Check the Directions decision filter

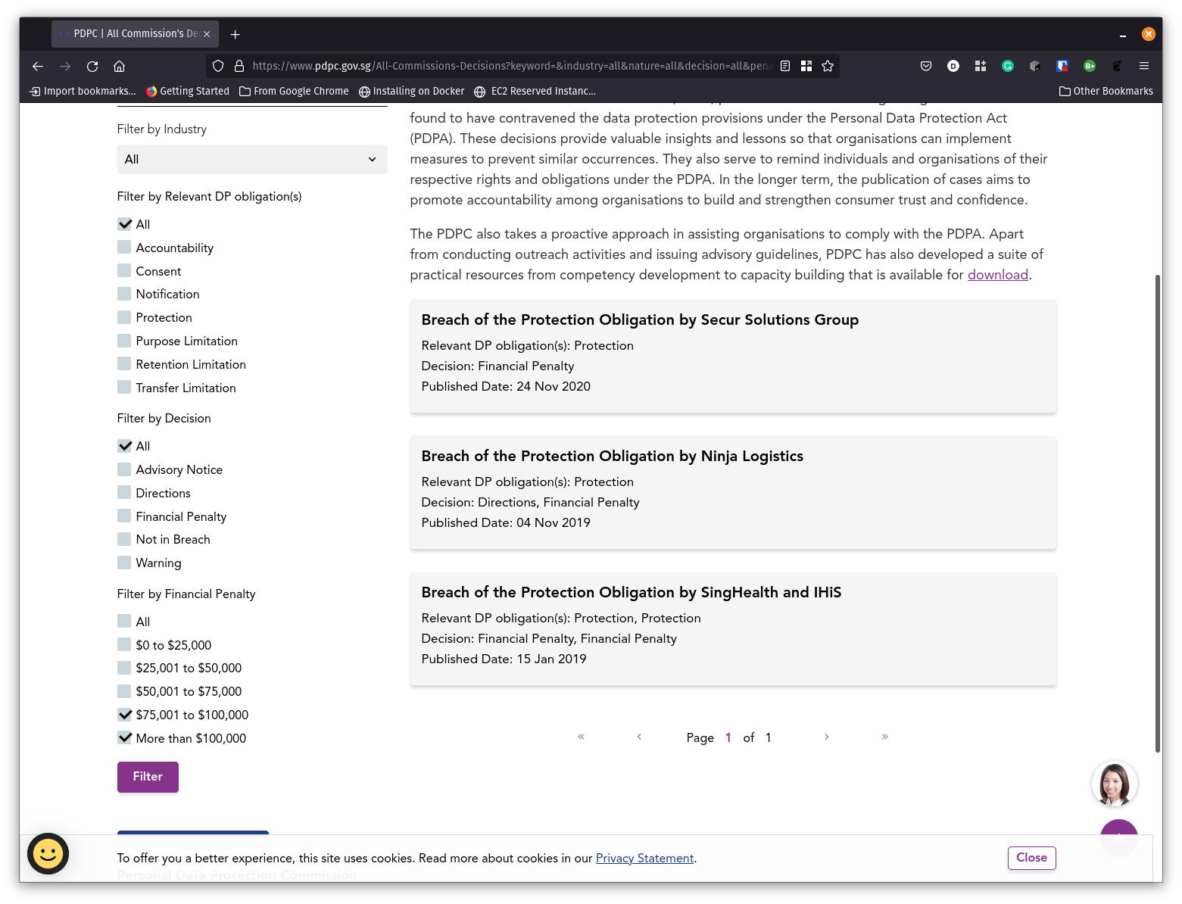tap(125, 493)
